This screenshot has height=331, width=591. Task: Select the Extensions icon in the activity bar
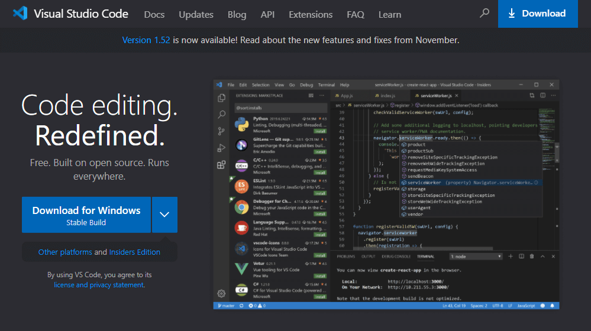(221, 164)
